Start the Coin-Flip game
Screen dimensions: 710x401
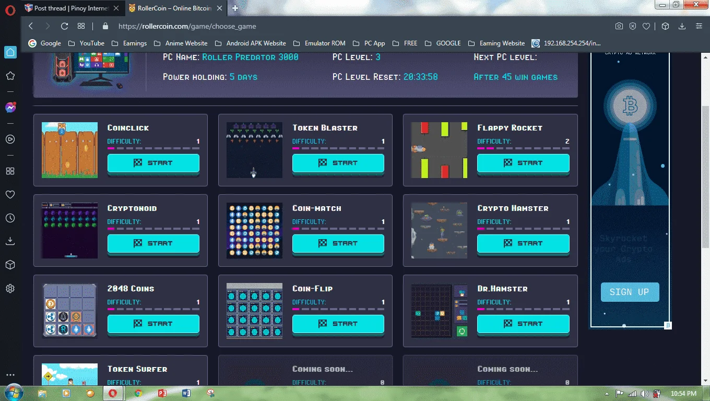point(338,324)
